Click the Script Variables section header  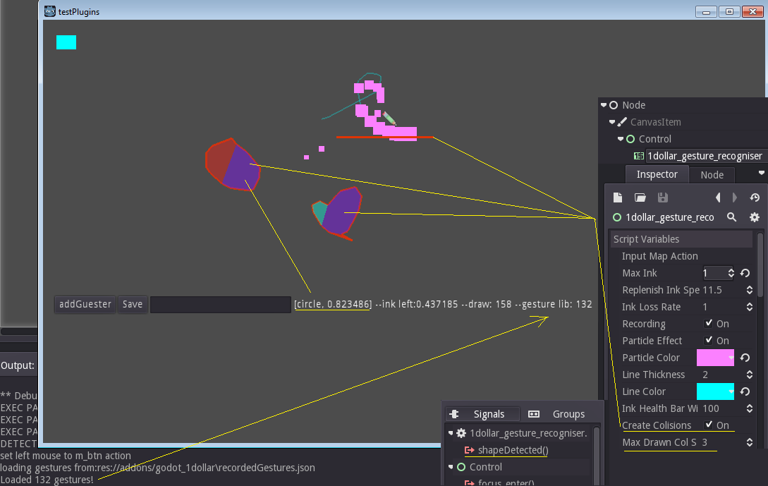pyautogui.click(x=682, y=239)
